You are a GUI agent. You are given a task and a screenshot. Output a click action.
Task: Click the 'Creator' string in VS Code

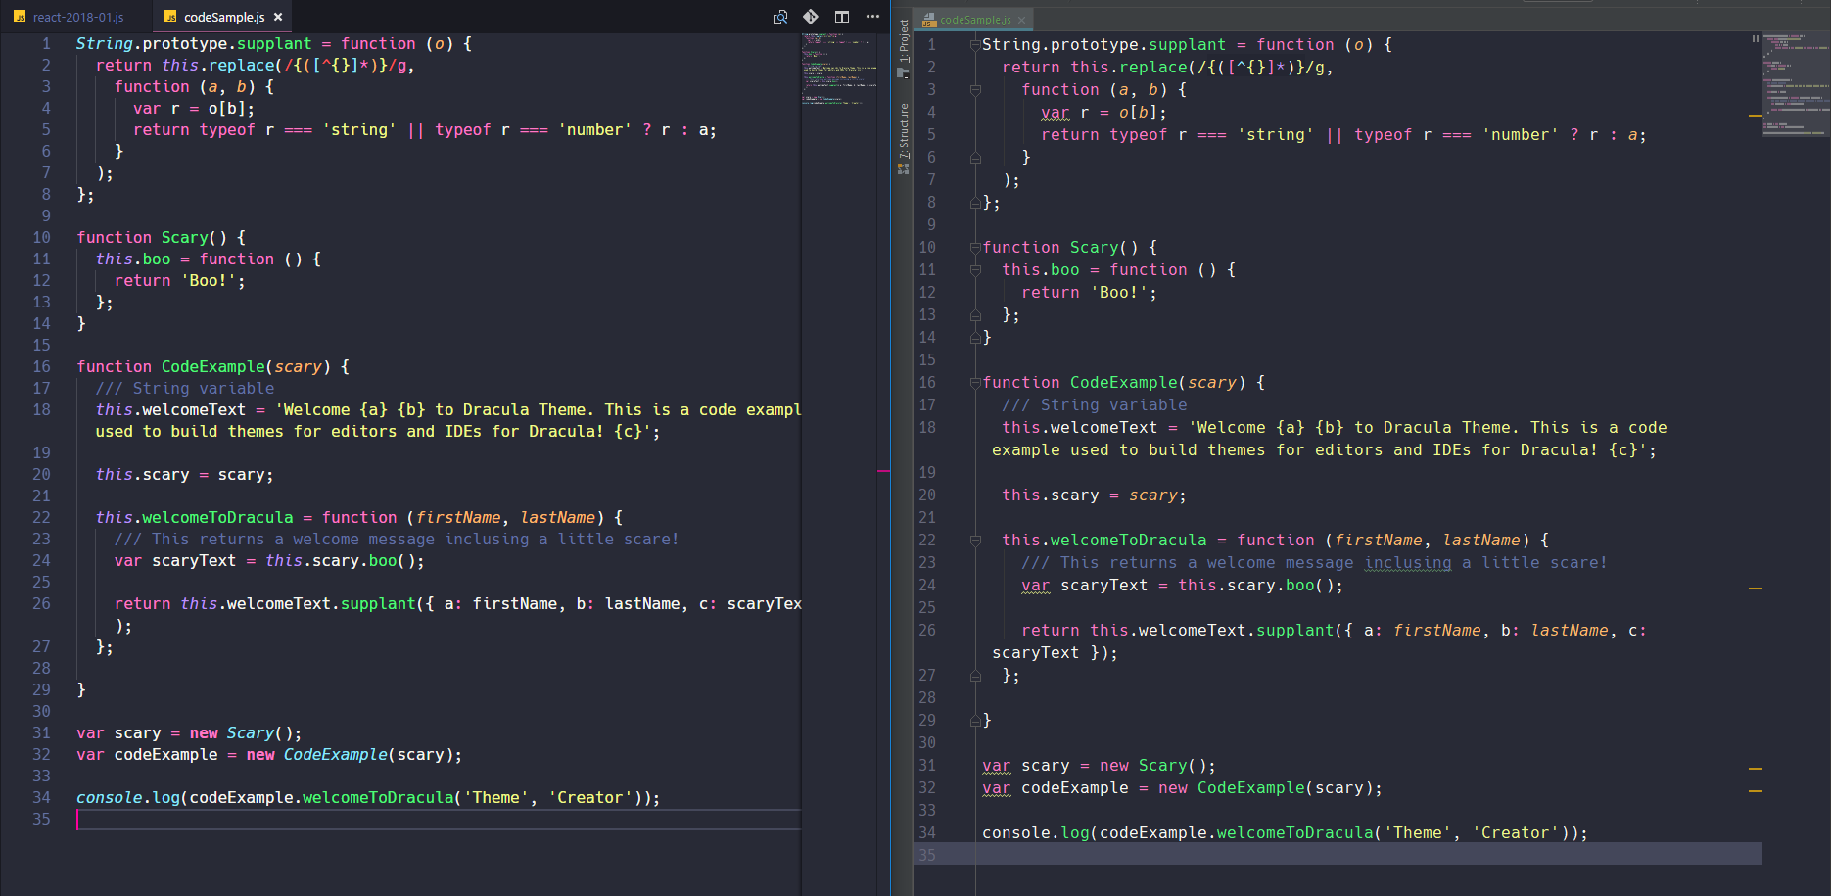tap(589, 797)
